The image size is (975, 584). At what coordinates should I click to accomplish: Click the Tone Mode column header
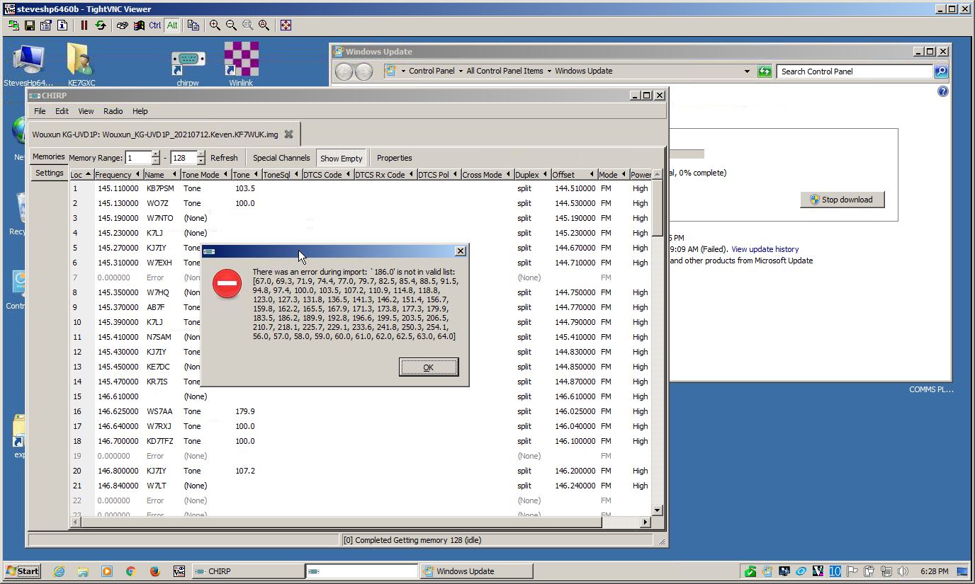pyautogui.click(x=205, y=175)
